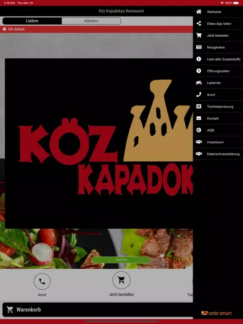Show Öffnungszeiten from the menu
The width and height of the screenshot is (243, 324).
[x=218, y=71]
